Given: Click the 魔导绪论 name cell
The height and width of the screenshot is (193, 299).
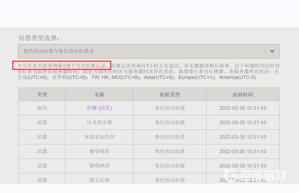Looking at the screenshot, I should point(99,151).
